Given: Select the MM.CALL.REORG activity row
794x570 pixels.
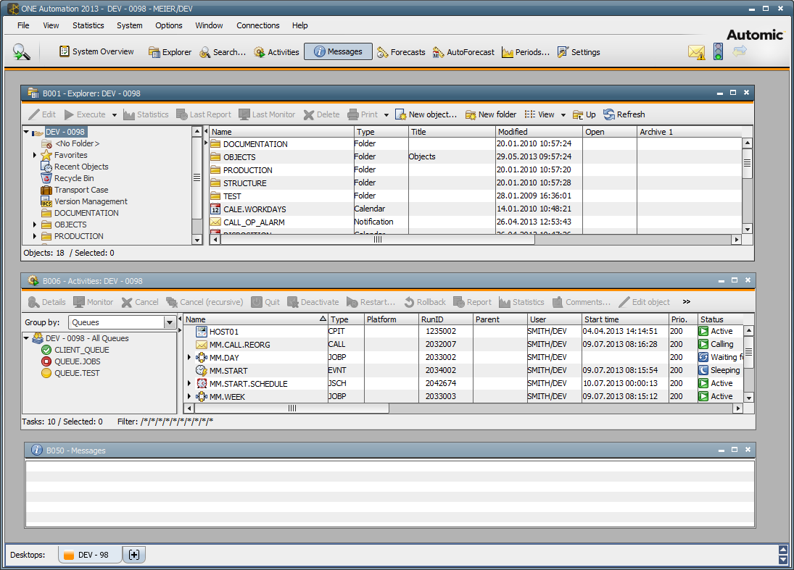Looking at the screenshot, I should (463, 345).
